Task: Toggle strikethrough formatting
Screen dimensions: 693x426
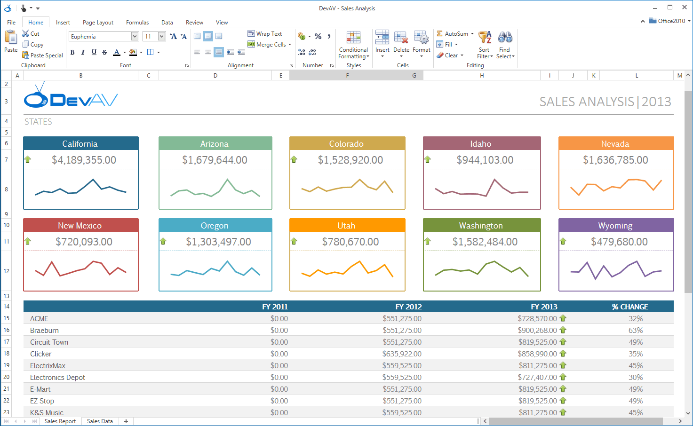Action: [105, 52]
